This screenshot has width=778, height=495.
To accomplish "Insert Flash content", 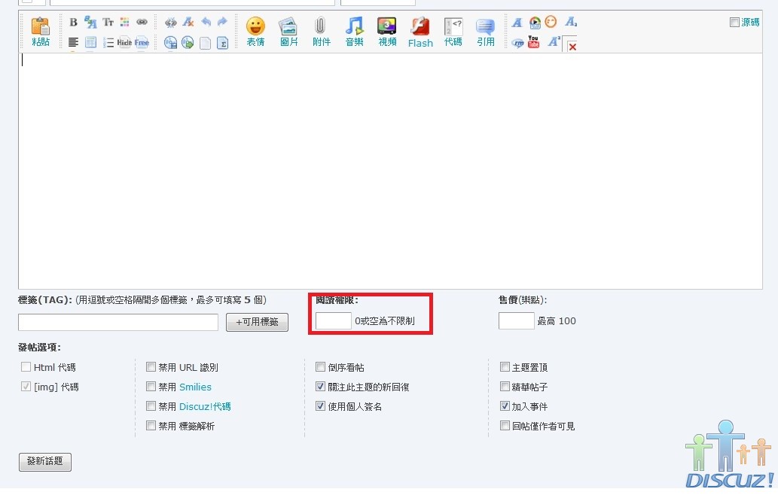I will (420, 32).
